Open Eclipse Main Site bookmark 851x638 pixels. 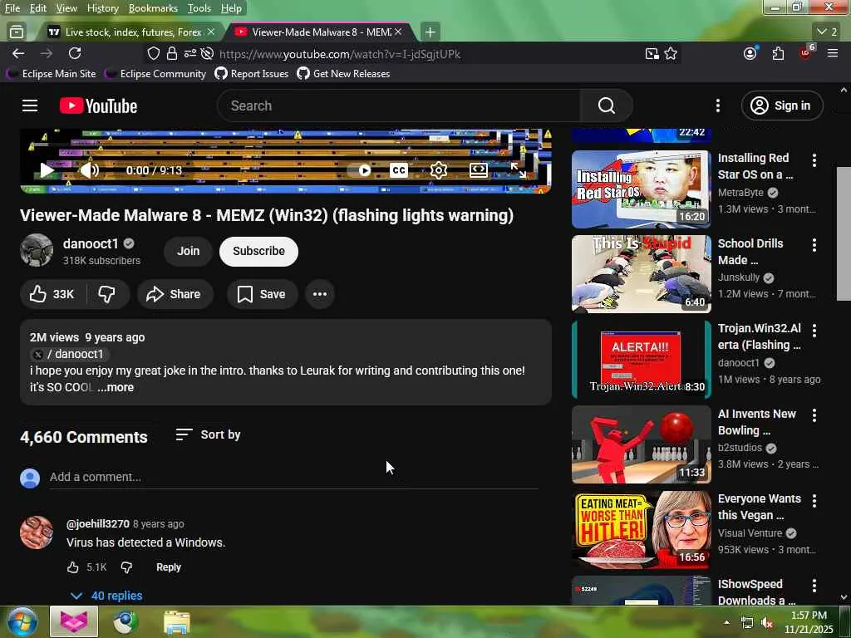(51, 74)
